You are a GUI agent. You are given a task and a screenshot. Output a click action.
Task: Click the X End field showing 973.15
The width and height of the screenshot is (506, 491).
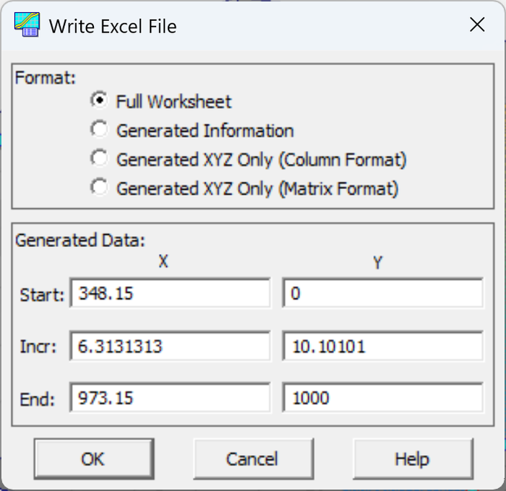(x=170, y=398)
